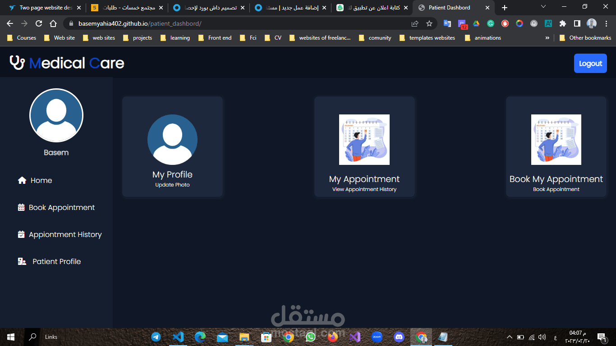Launch Visual Studio Code from the taskbar

tap(178, 337)
